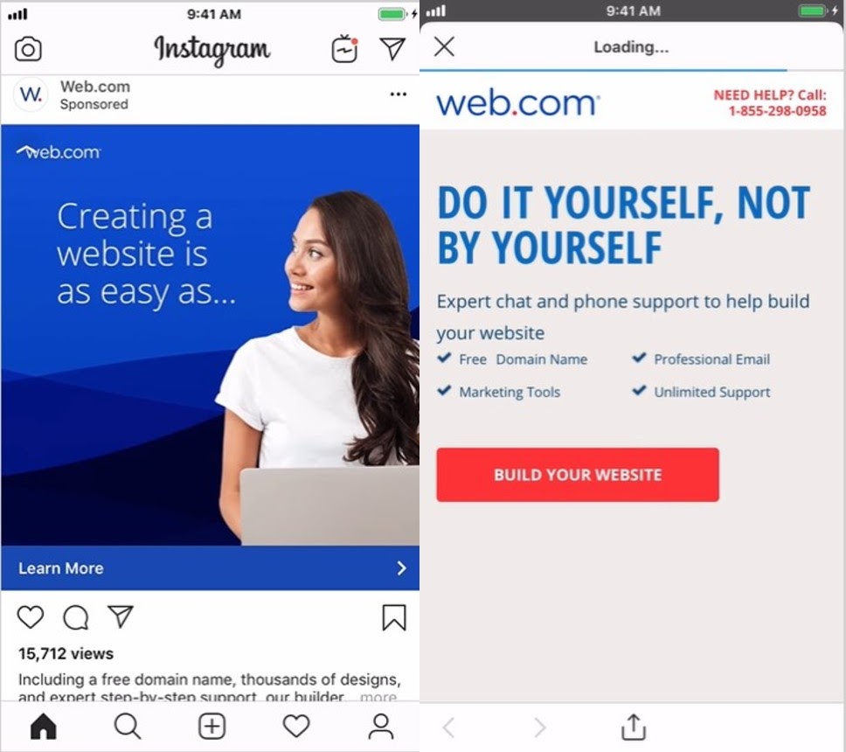Call the 1-855-298-0958 help number
The height and width of the screenshot is (752, 846).
coord(777,111)
